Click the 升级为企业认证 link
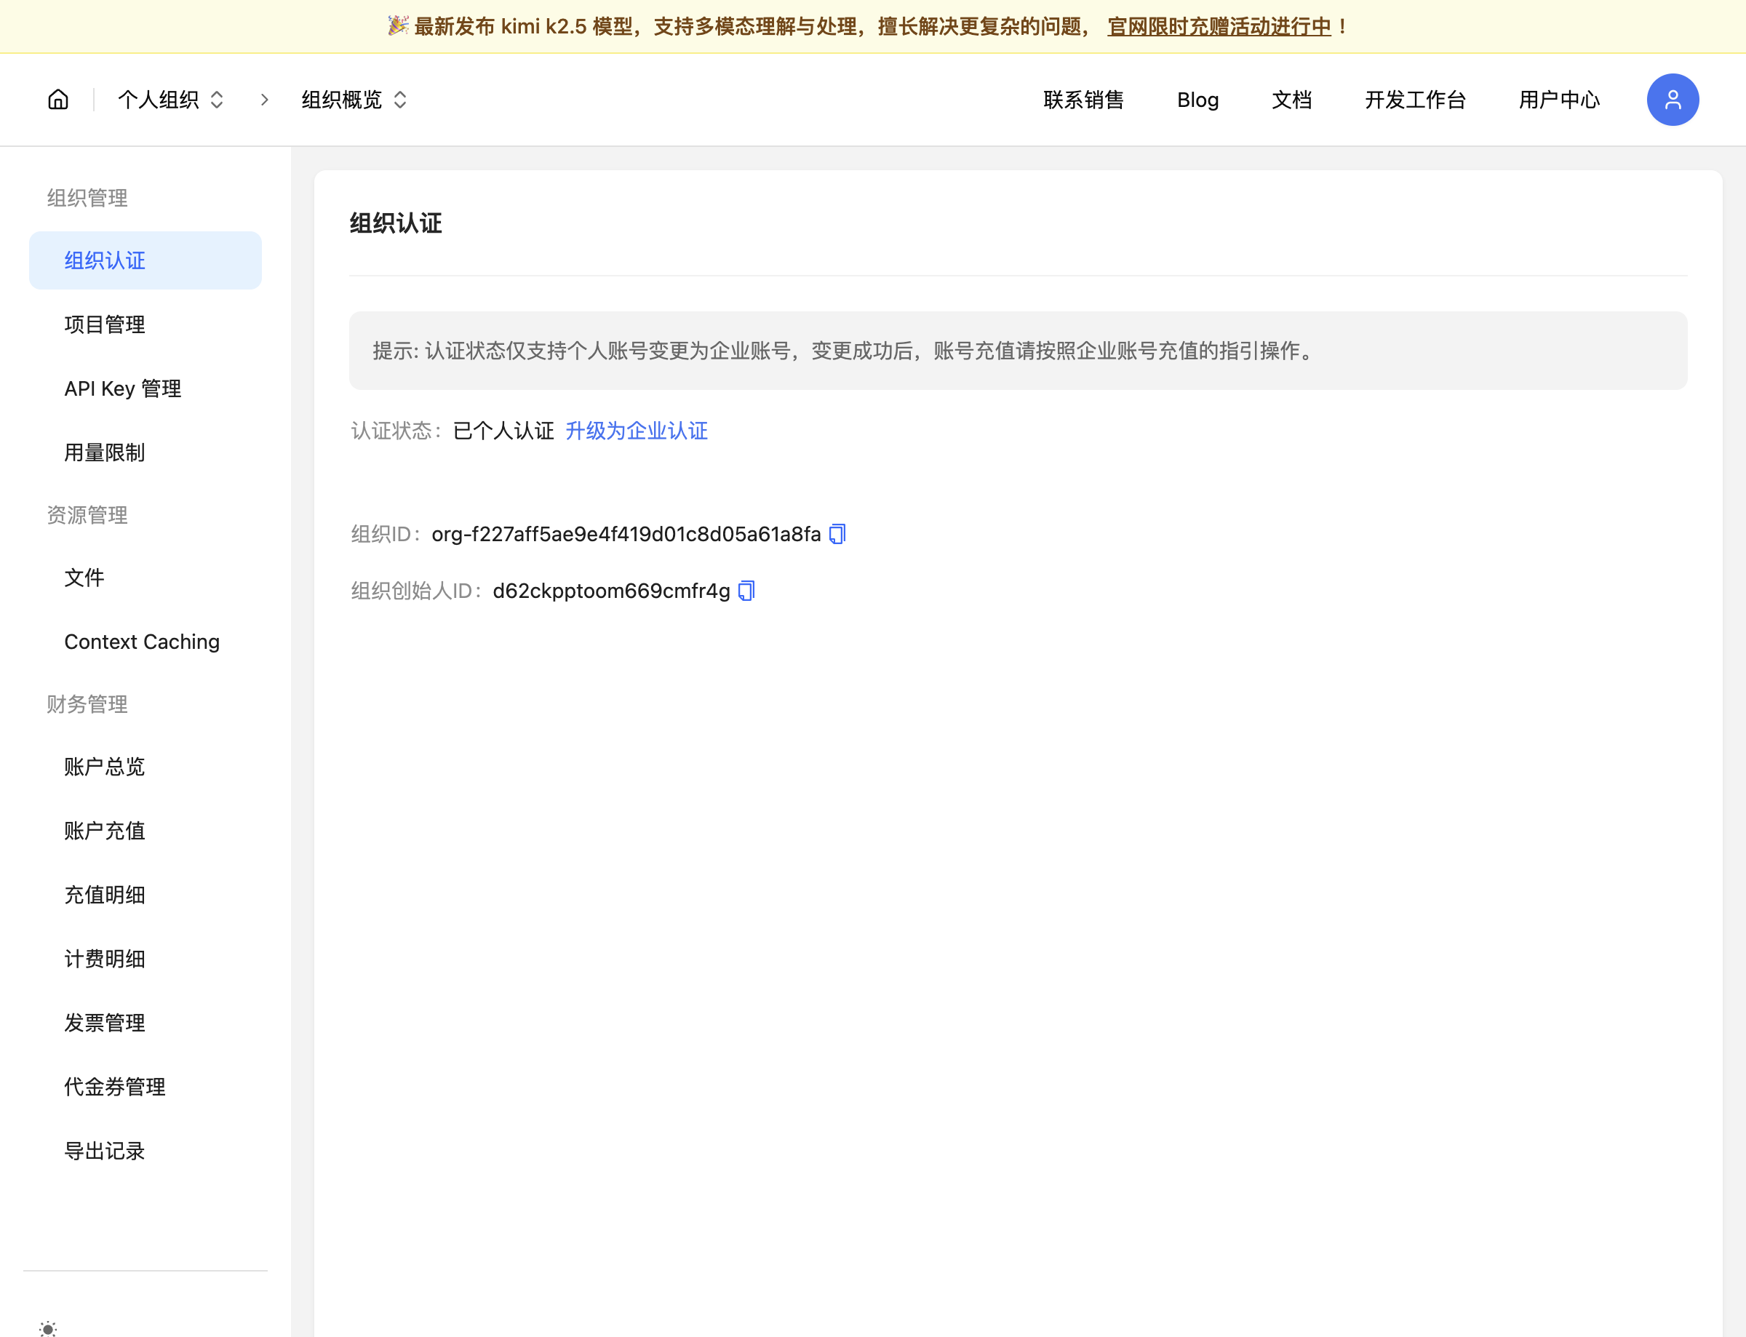This screenshot has height=1337, width=1746. coord(636,431)
